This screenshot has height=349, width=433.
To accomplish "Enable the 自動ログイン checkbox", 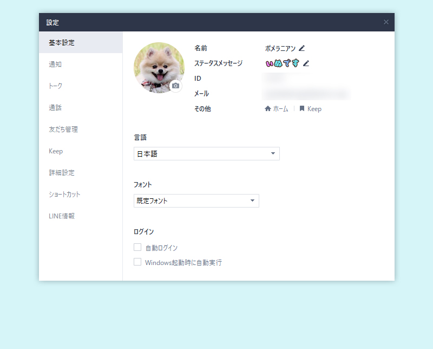I will [137, 247].
